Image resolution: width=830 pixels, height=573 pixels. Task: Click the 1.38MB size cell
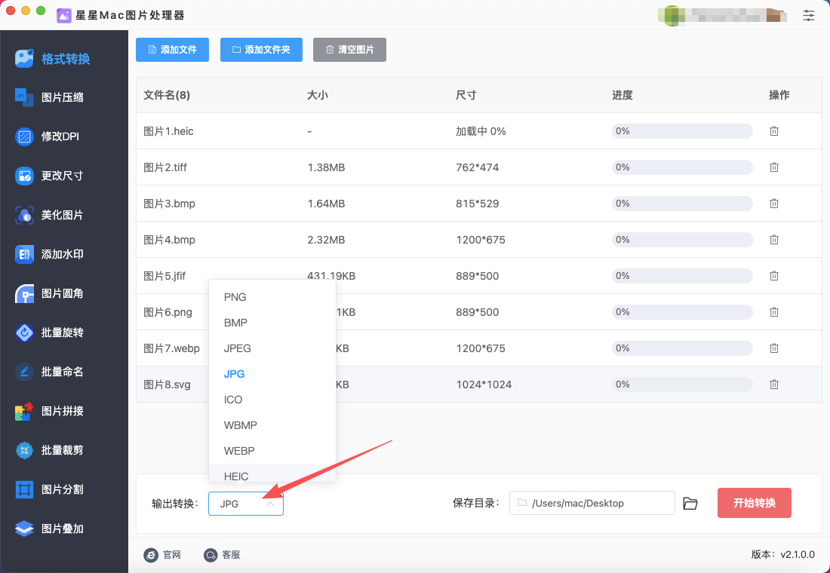(326, 167)
